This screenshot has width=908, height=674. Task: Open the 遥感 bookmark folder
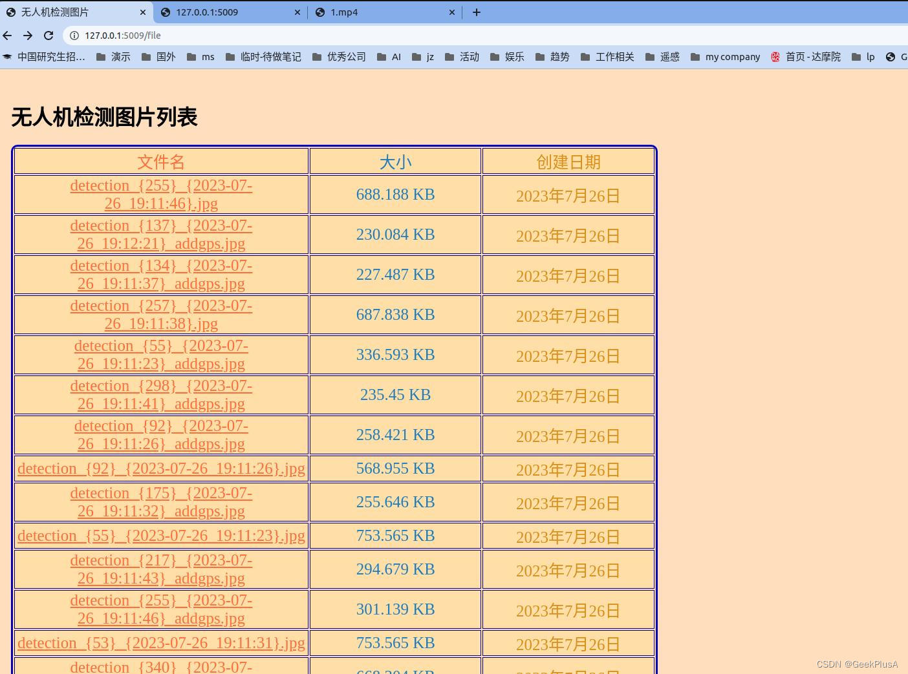663,57
